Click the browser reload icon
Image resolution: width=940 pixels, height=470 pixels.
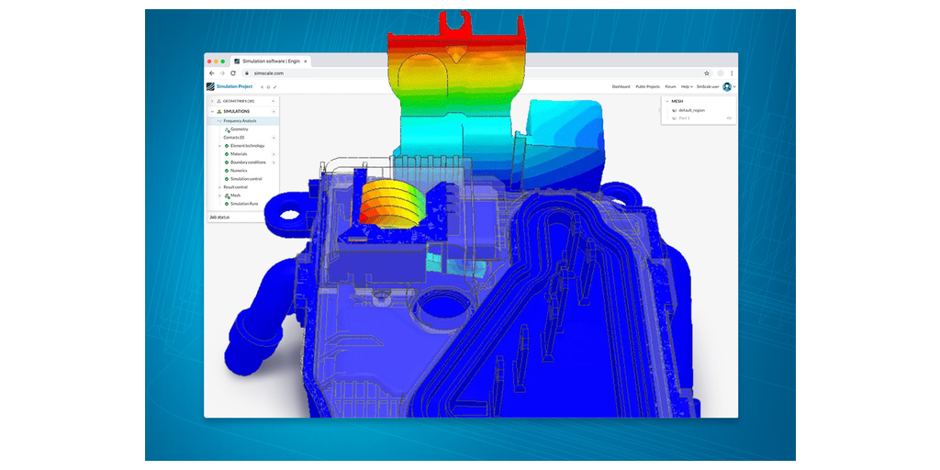[x=233, y=73]
